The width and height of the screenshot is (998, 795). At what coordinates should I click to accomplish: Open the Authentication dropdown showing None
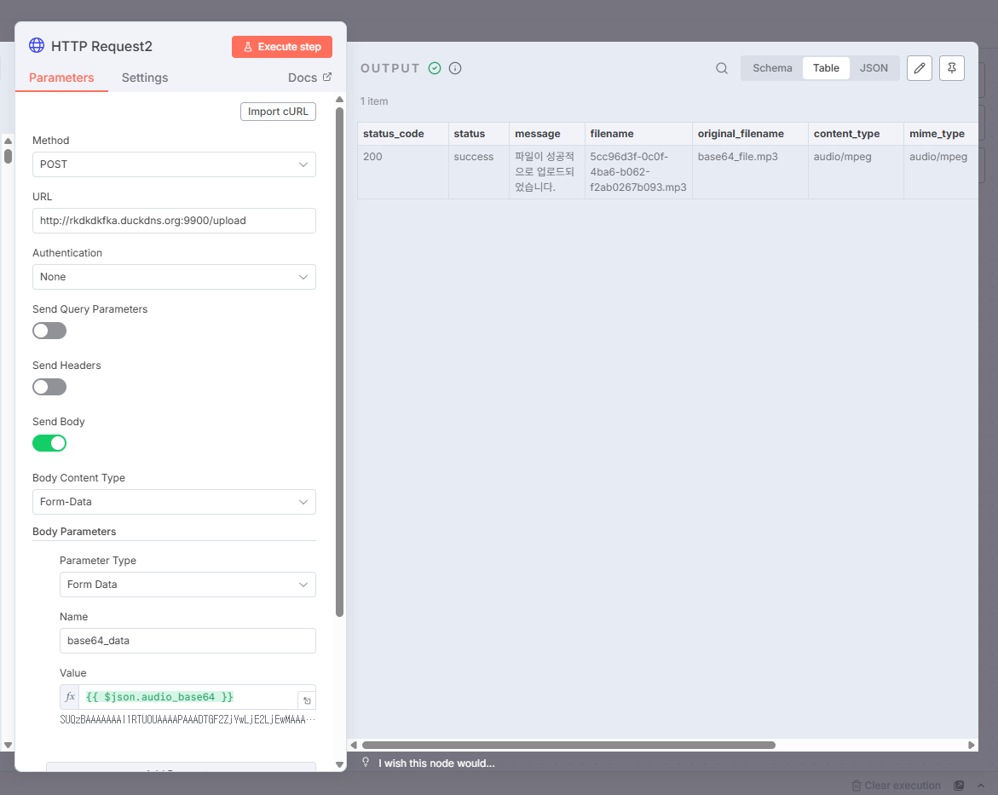pos(174,277)
